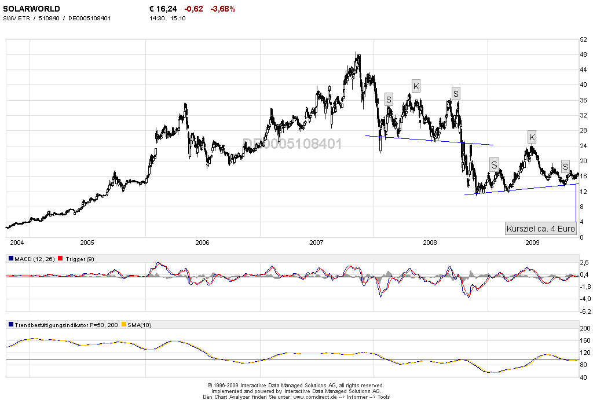This screenshot has height=400, width=593.
Task: Open the www.comdirect.de link in the footer
Action: tap(316, 397)
